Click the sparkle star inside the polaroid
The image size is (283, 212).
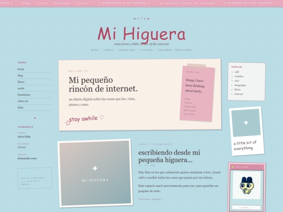coord(246,123)
